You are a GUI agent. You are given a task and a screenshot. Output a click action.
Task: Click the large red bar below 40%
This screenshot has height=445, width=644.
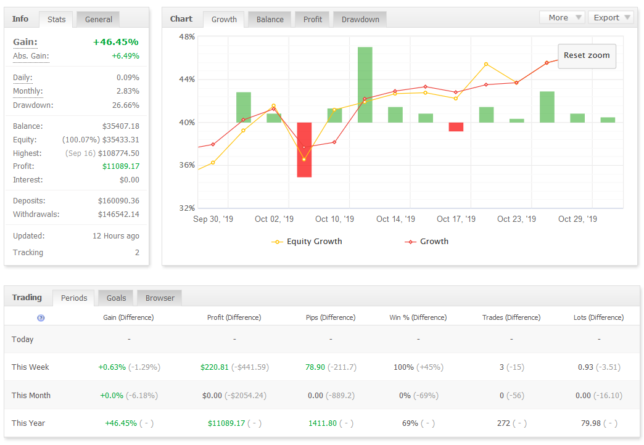304,150
